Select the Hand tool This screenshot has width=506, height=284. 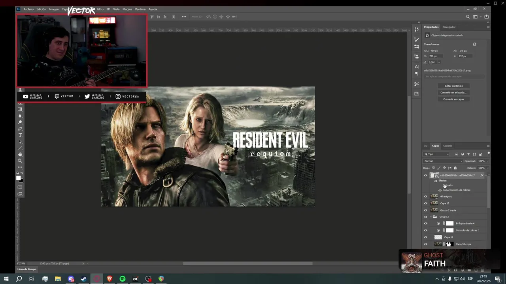point(20,154)
